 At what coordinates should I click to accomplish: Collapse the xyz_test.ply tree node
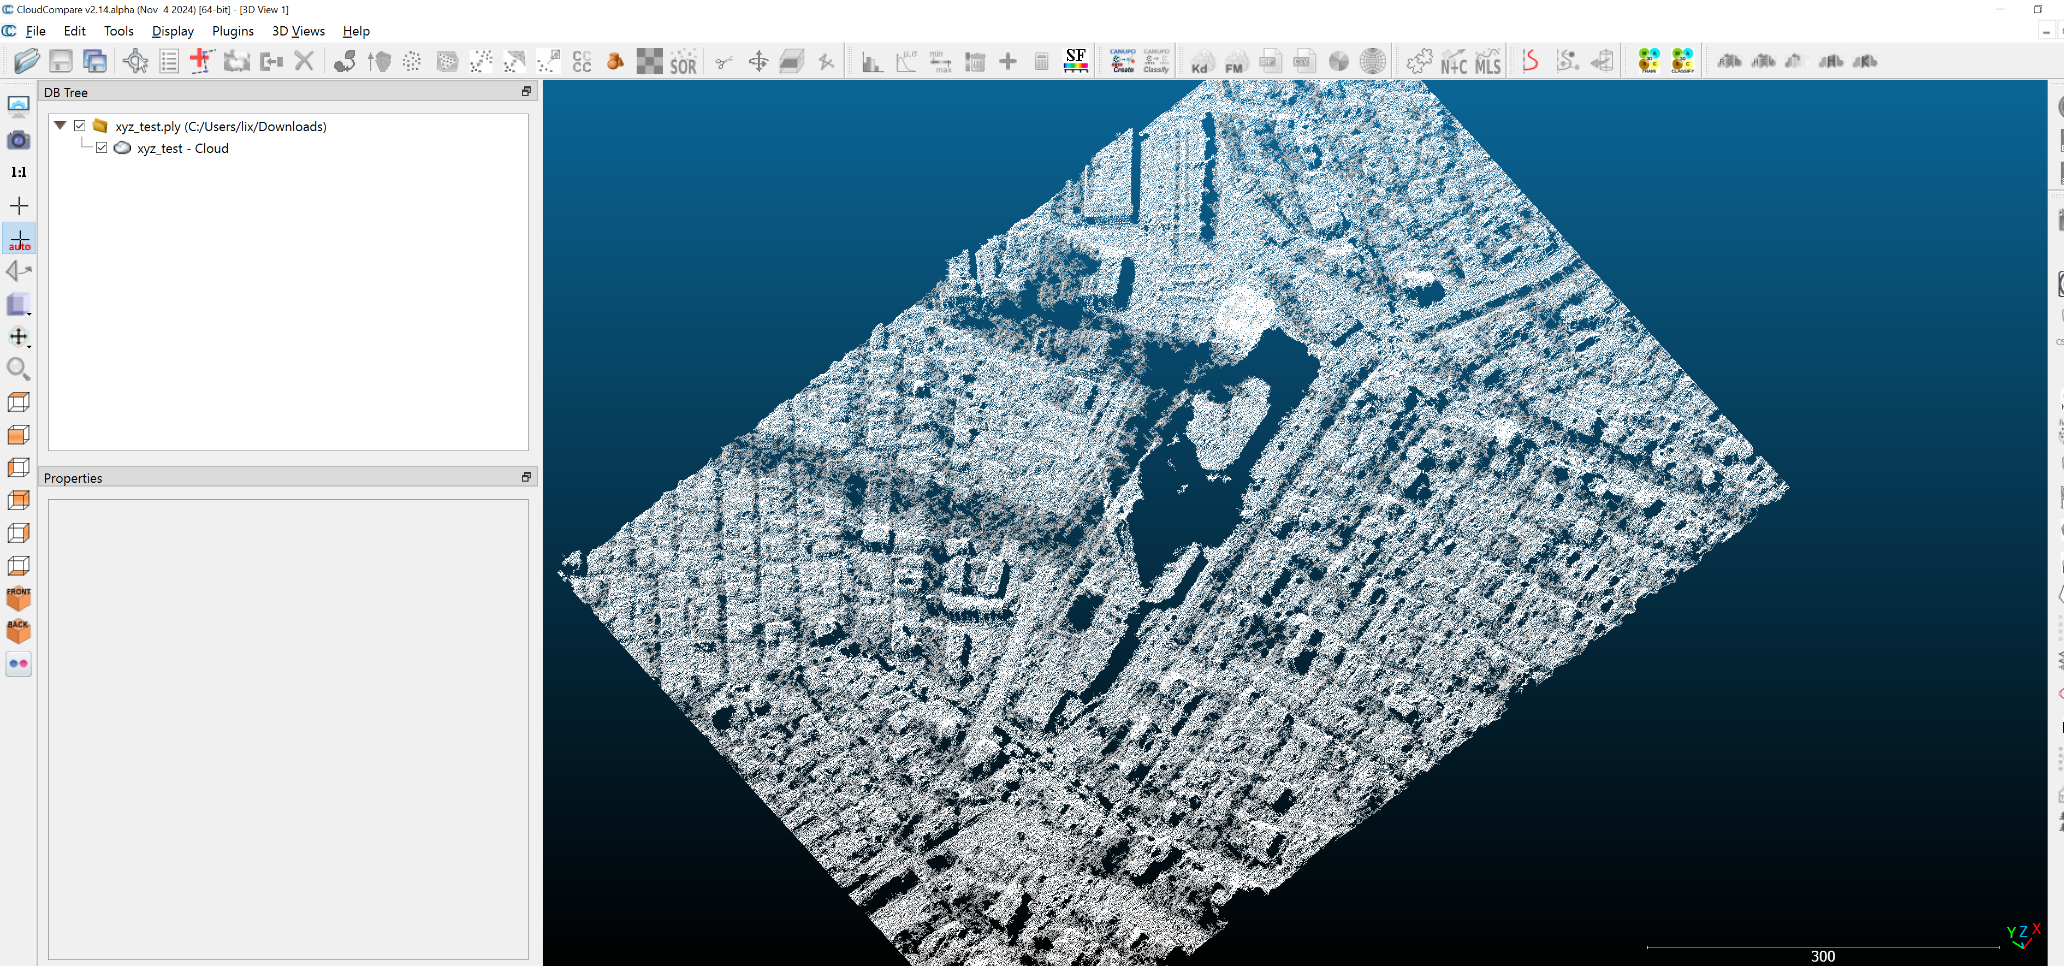coord(60,126)
